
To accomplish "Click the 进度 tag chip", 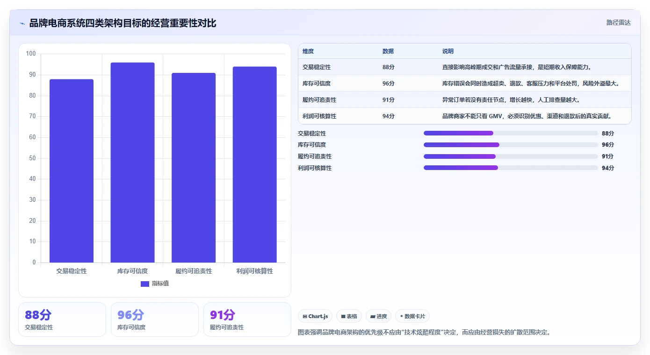I will pos(378,316).
